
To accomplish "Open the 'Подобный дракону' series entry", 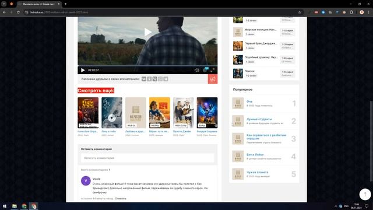I will pyautogui.click(x=264, y=60).
